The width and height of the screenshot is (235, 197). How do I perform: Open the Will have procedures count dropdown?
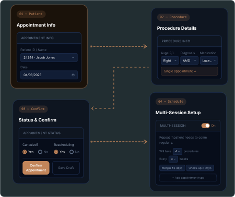[x=178, y=151]
